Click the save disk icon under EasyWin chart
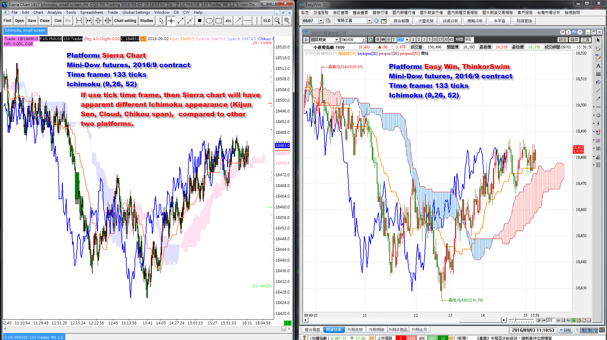This screenshot has height=340, width=607. pos(578,320)
